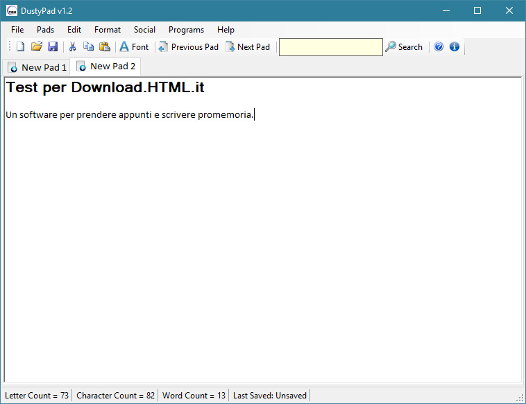The width and height of the screenshot is (526, 404).
Task: Open the Programs menu
Action: (186, 30)
